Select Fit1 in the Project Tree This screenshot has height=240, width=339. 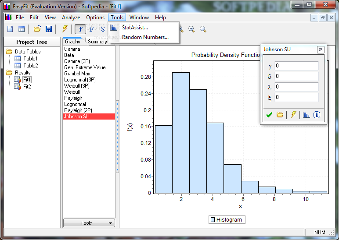(27, 80)
